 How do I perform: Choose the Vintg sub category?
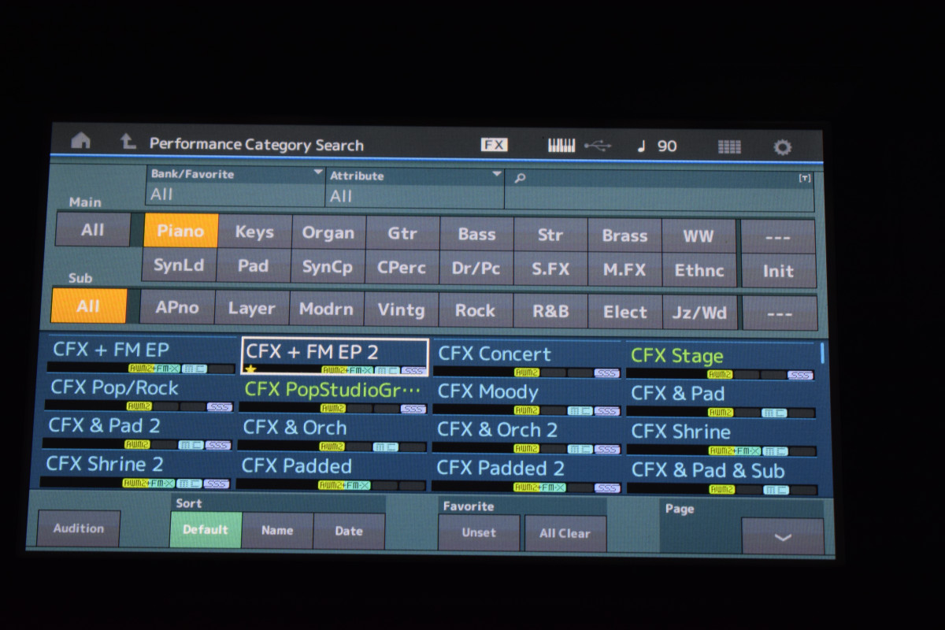[x=401, y=310]
